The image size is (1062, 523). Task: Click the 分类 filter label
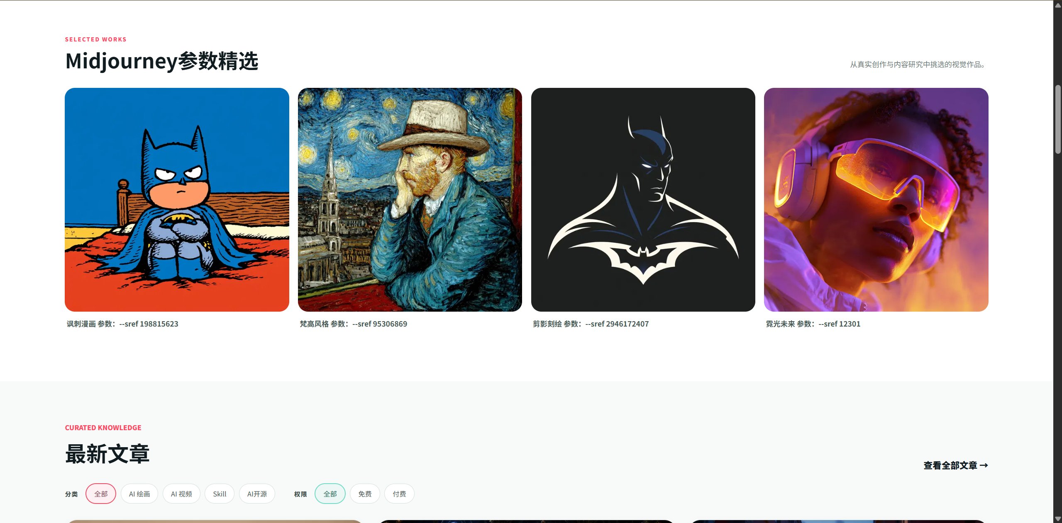pos(71,494)
